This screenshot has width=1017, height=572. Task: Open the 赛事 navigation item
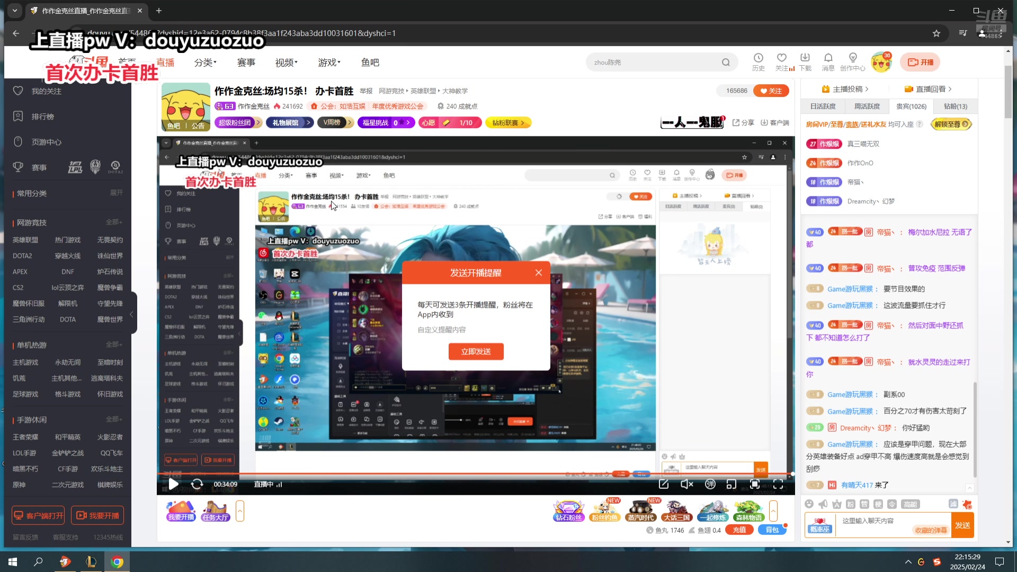coord(246,62)
